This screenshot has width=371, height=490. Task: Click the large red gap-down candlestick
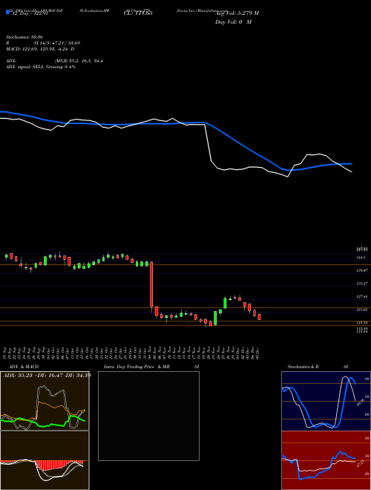(x=151, y=284)
